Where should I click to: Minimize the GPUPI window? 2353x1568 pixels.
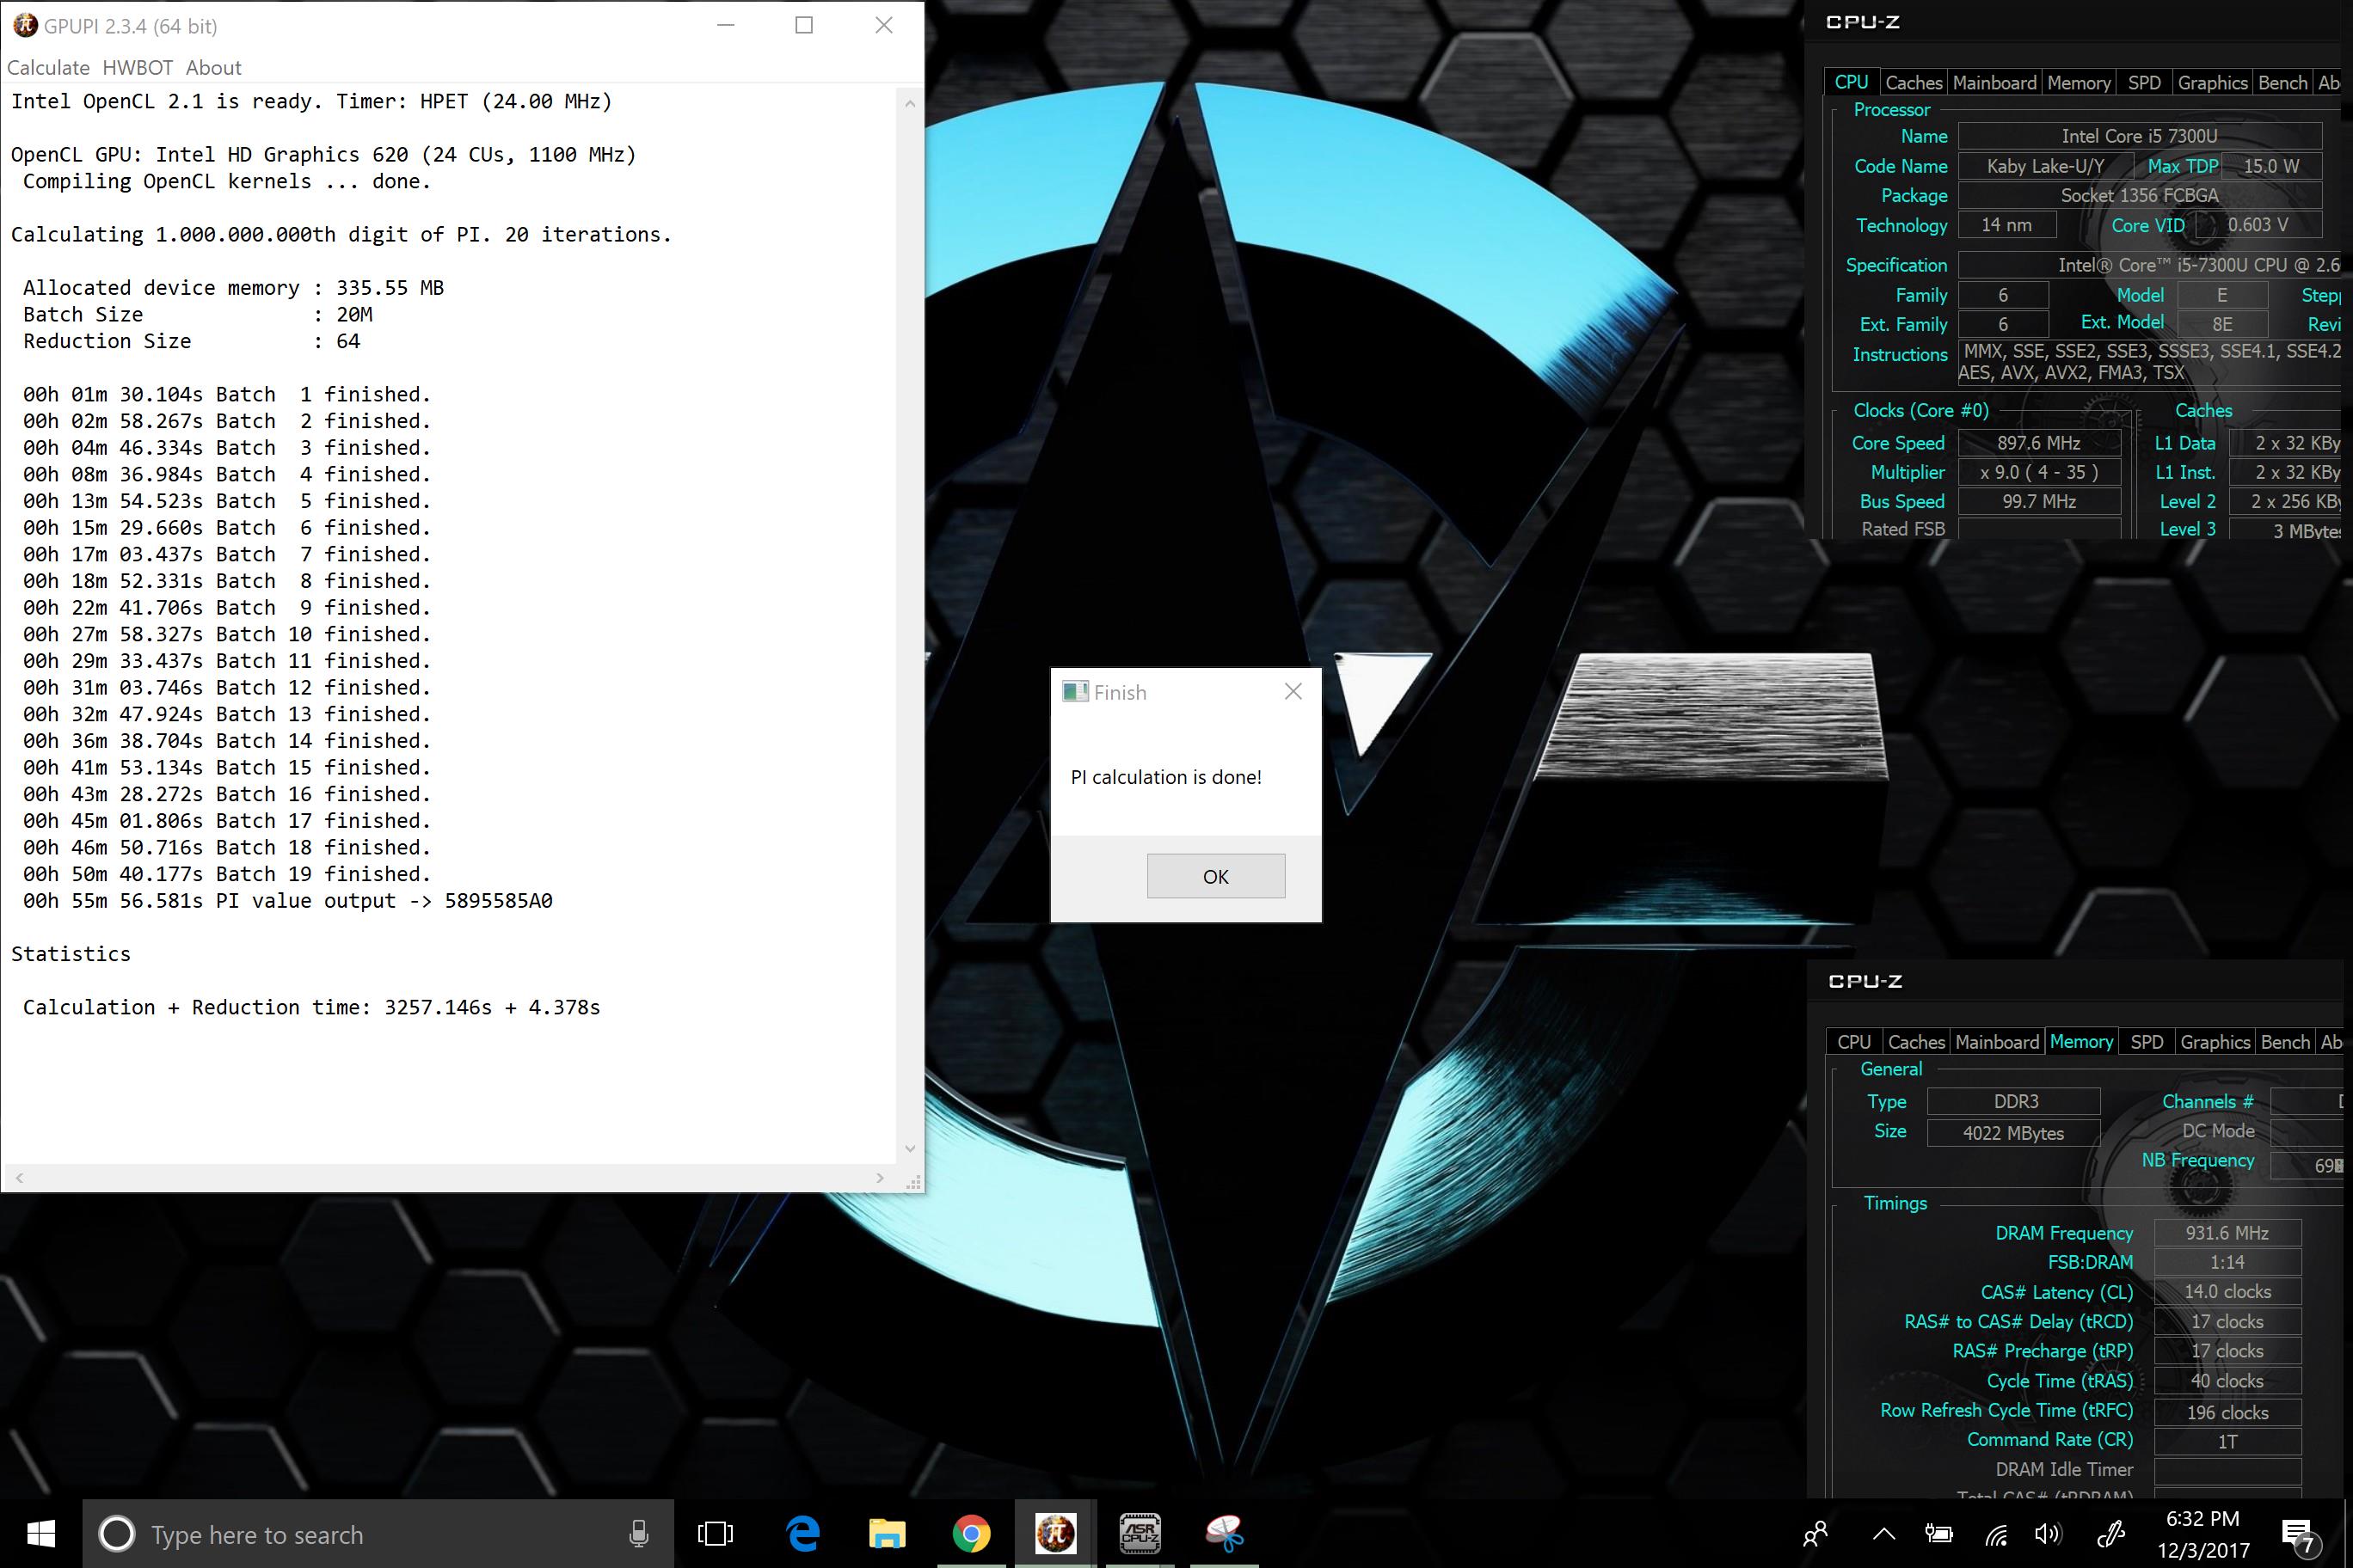[727, 25]
